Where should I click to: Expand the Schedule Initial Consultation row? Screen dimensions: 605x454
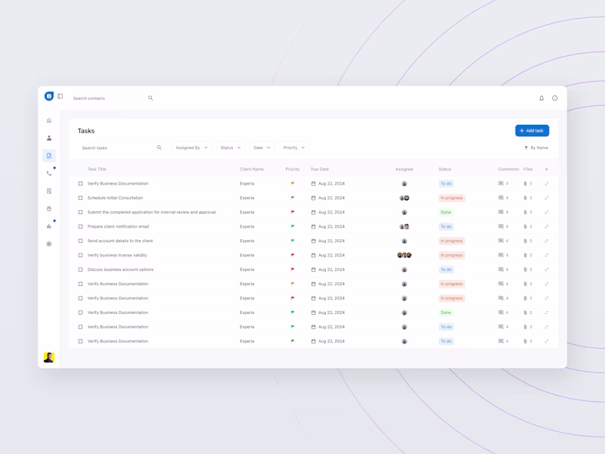546,198
